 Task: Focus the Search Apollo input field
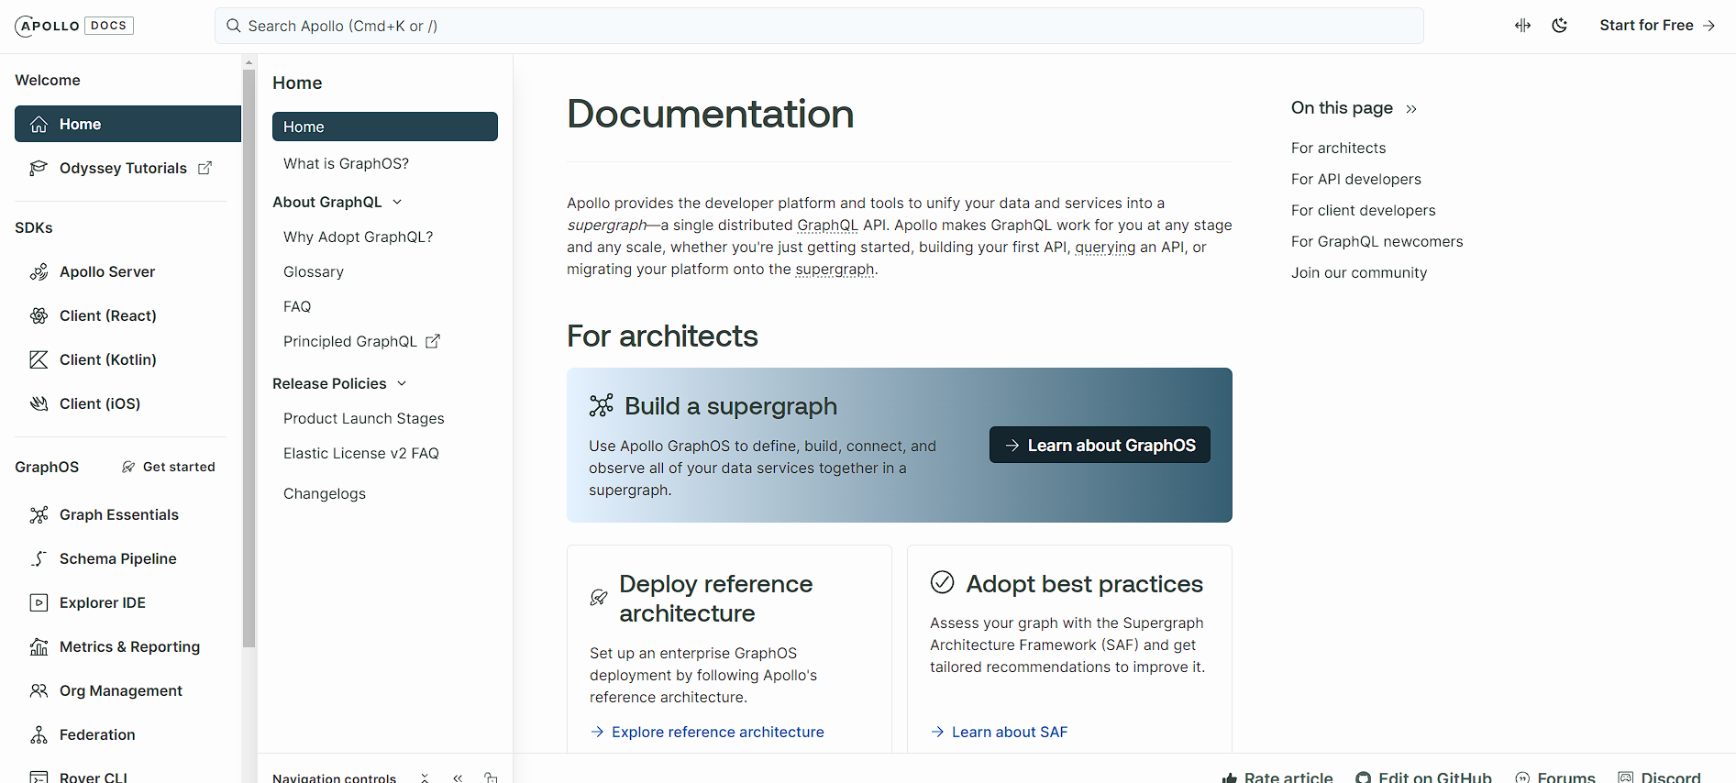click(x=818, y=26)
